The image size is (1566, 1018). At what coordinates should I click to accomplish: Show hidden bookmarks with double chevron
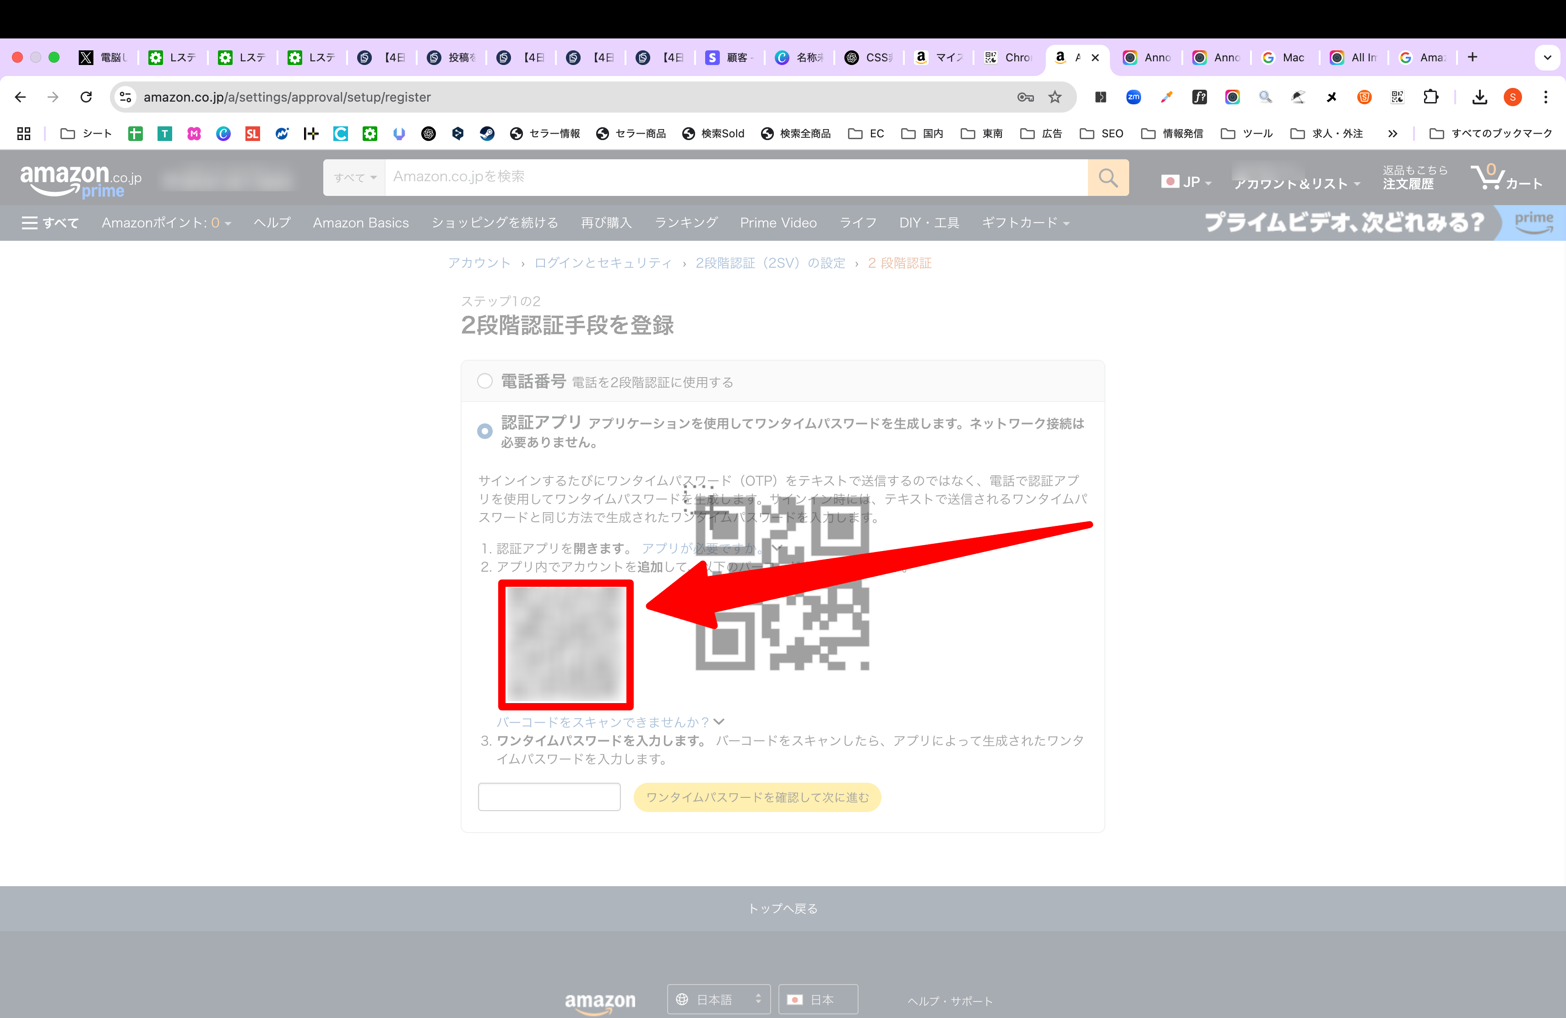point(1393,134)
